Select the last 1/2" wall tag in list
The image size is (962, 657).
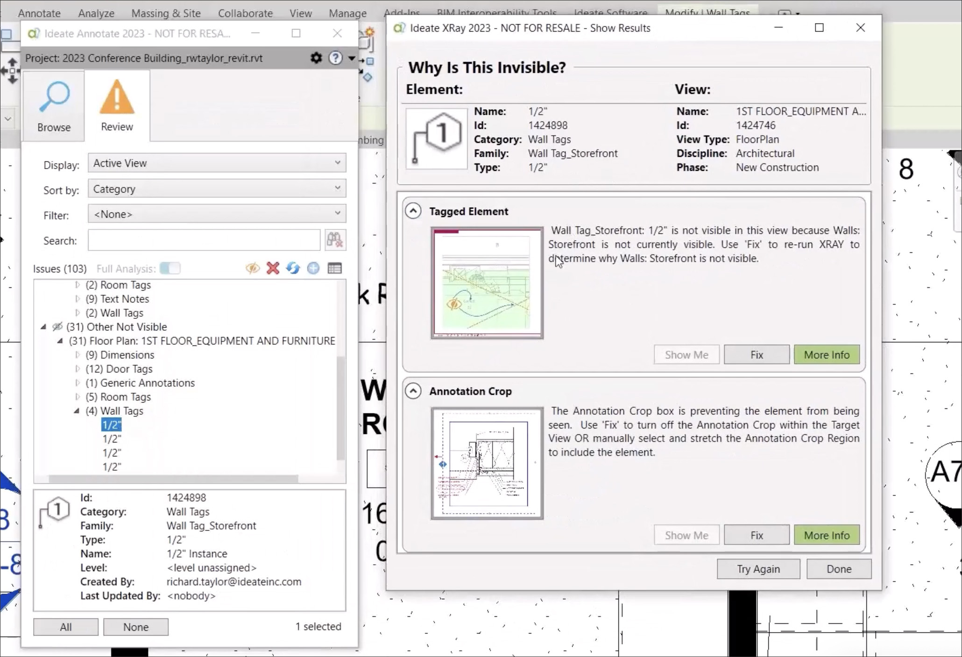[x=112, y=467]
